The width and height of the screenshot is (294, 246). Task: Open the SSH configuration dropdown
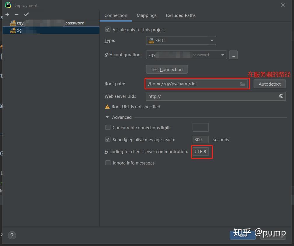[x=223, y=55]
